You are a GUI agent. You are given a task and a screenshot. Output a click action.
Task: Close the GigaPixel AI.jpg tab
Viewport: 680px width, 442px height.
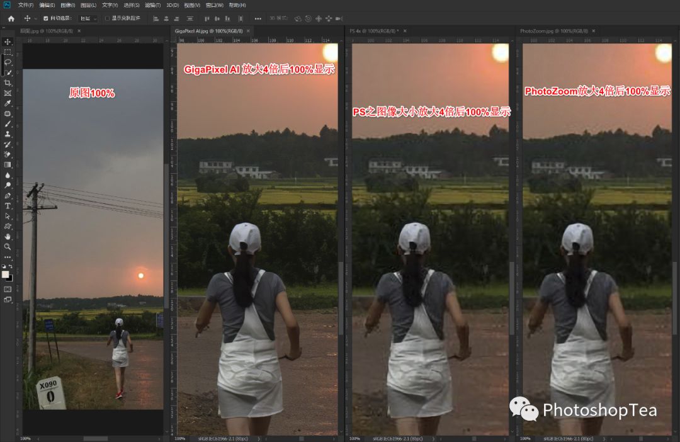coord(249,31)
